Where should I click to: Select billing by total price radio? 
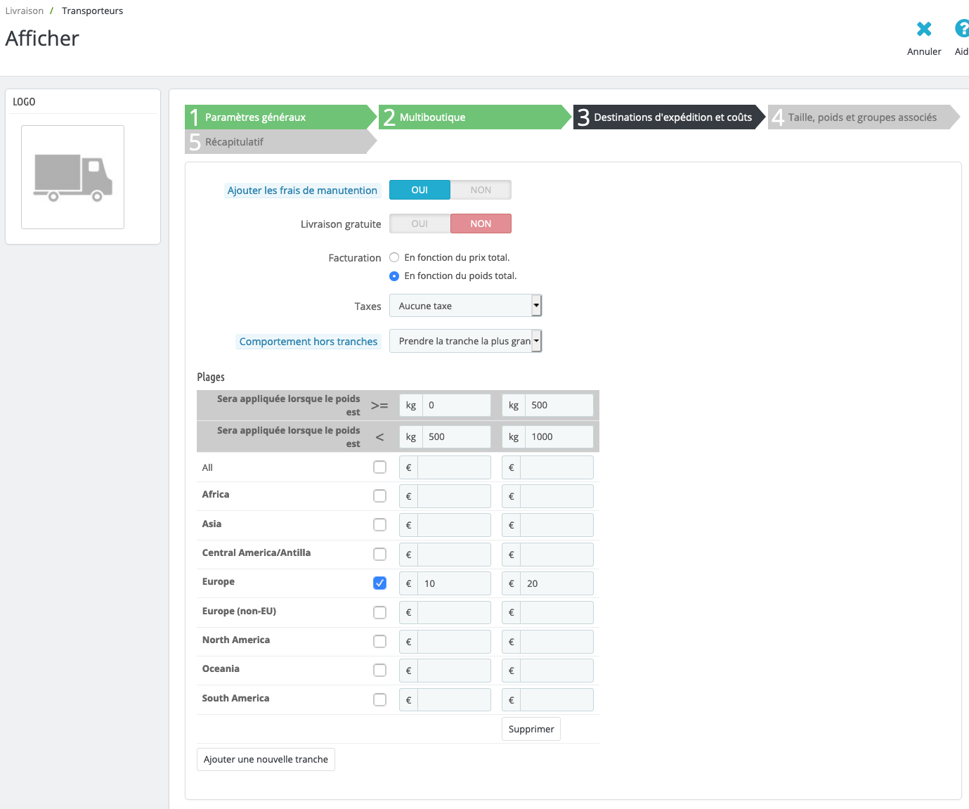(x=394, y=258)
